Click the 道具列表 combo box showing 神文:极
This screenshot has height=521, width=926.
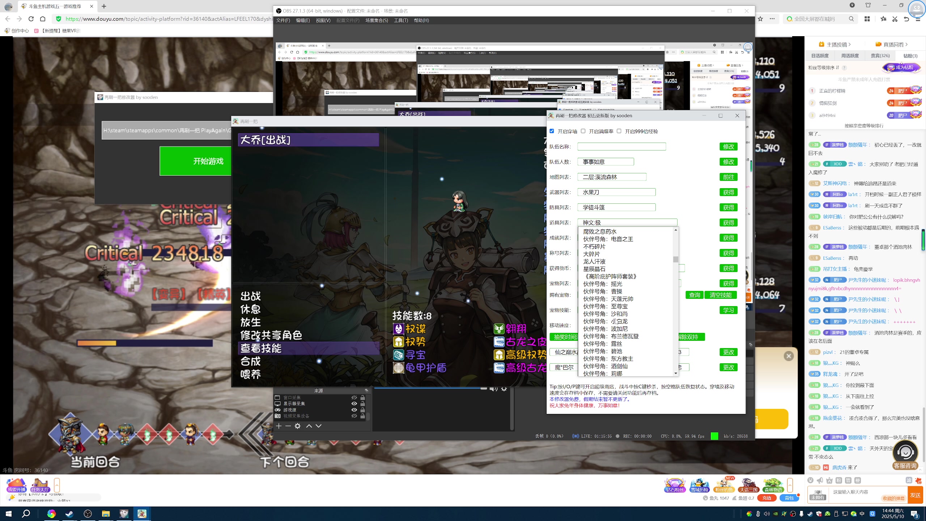point(627,223)
